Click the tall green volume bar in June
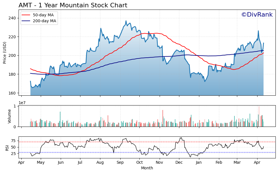The image size is (278, 173). (x=60, y=119)
